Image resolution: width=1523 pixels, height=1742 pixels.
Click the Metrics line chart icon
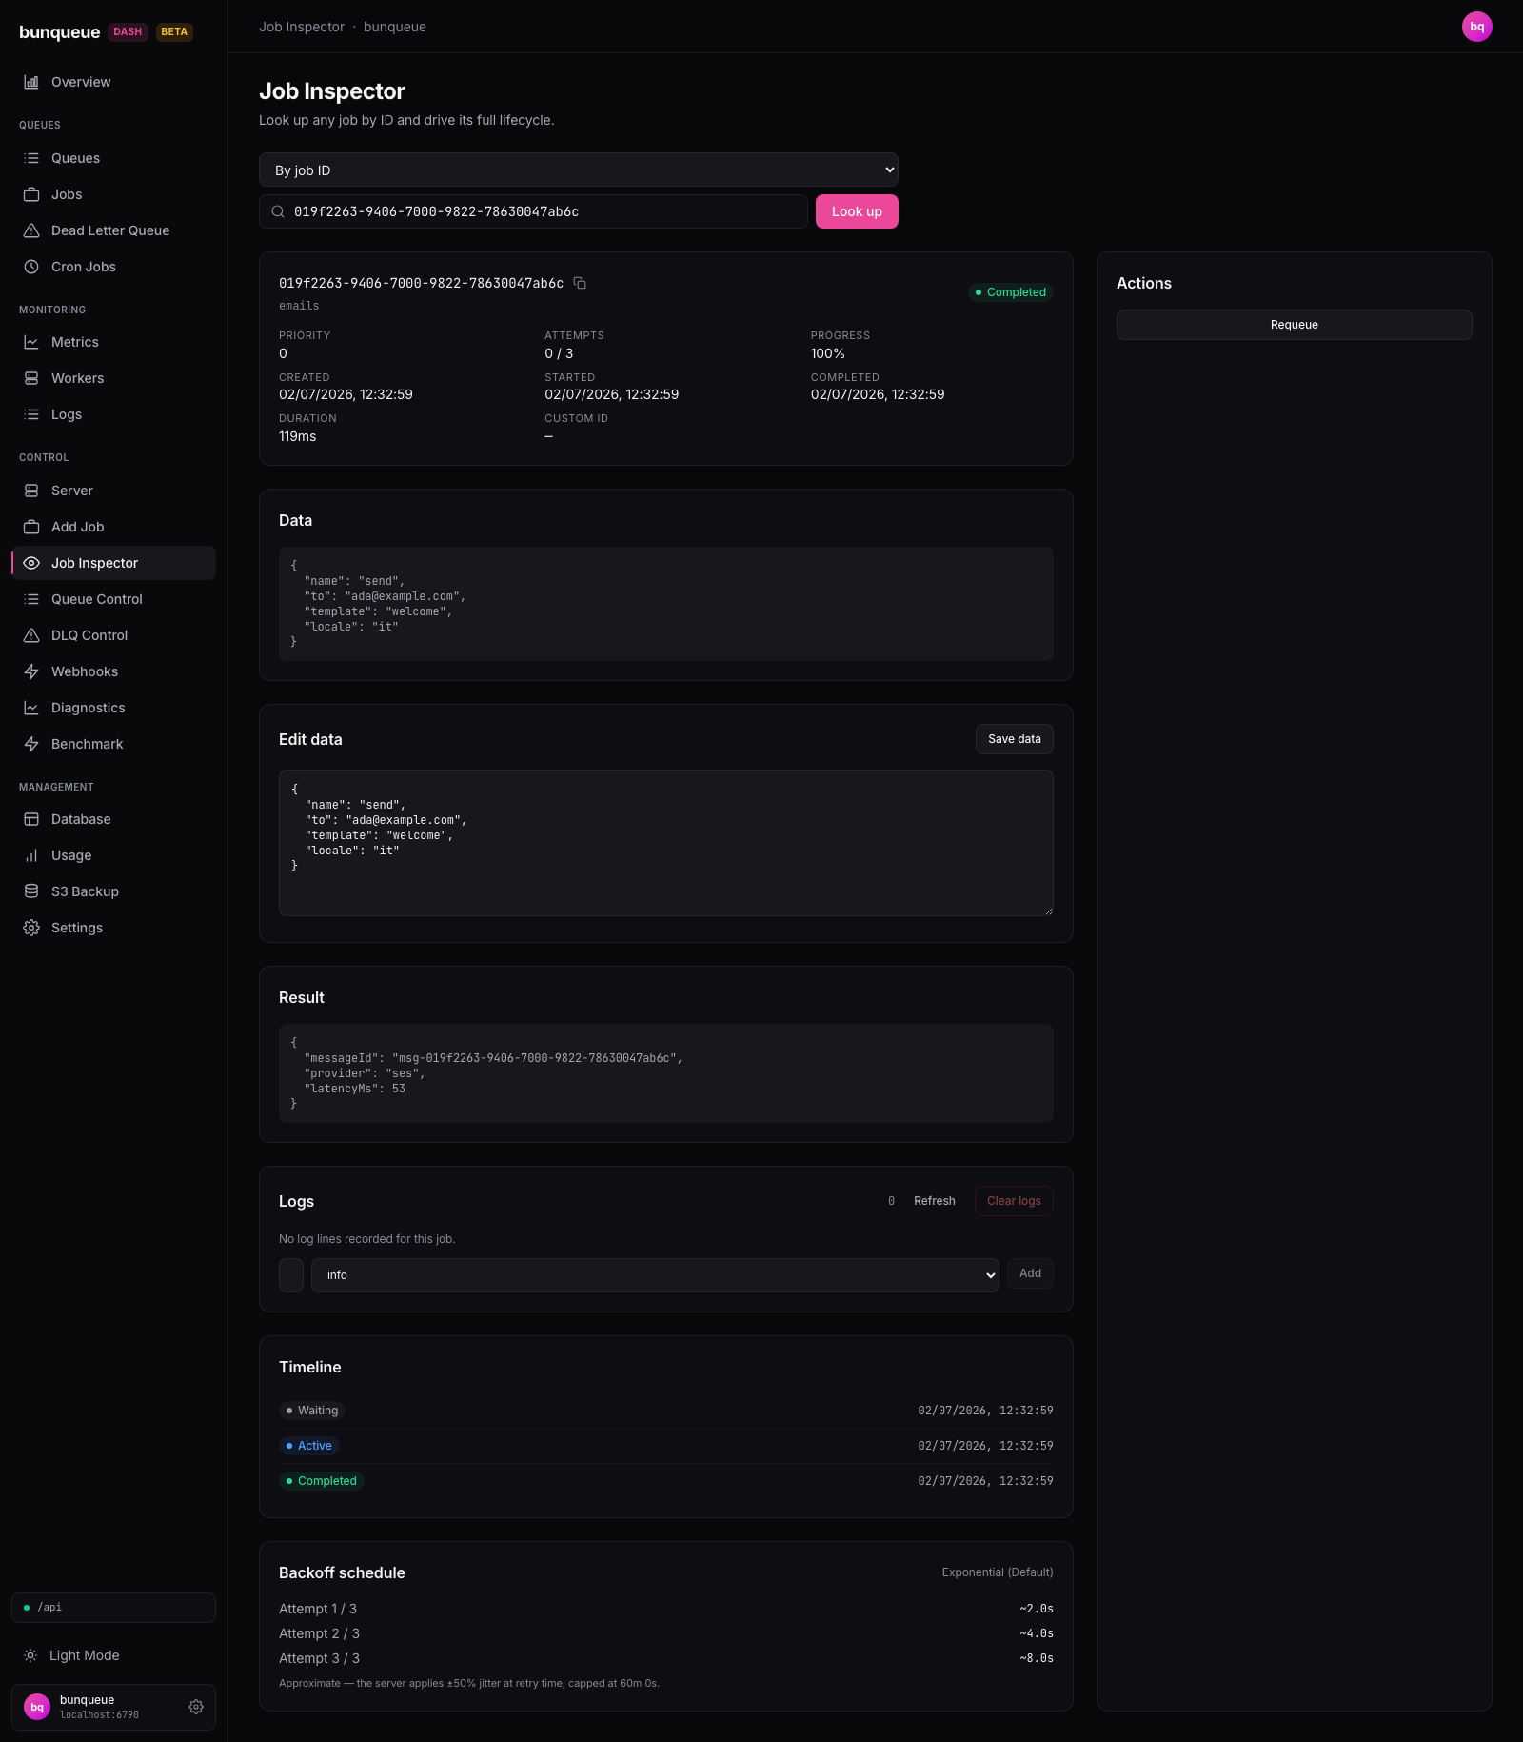pos(31,342)
